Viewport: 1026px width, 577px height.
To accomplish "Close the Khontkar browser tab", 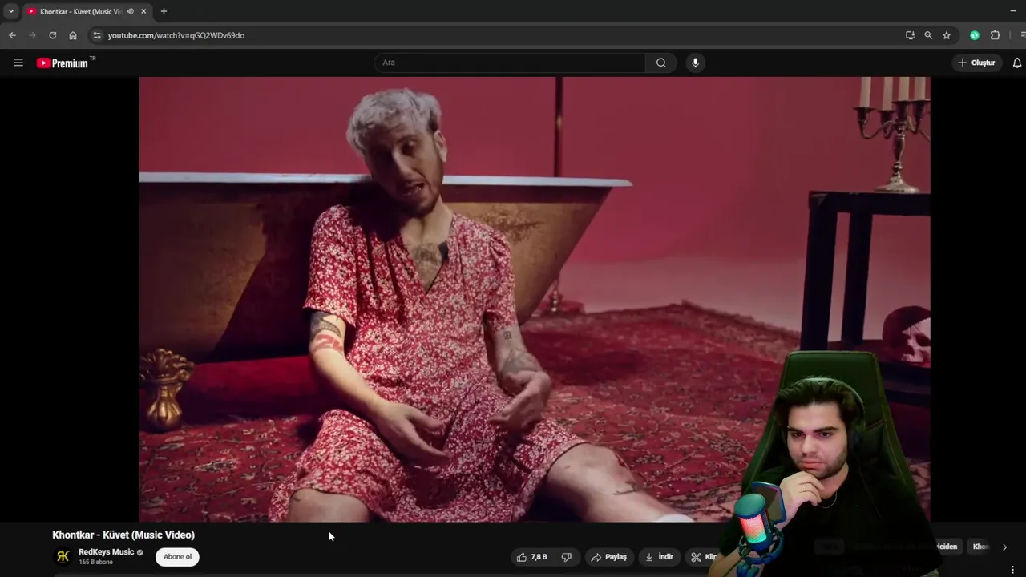I will 144,11.
